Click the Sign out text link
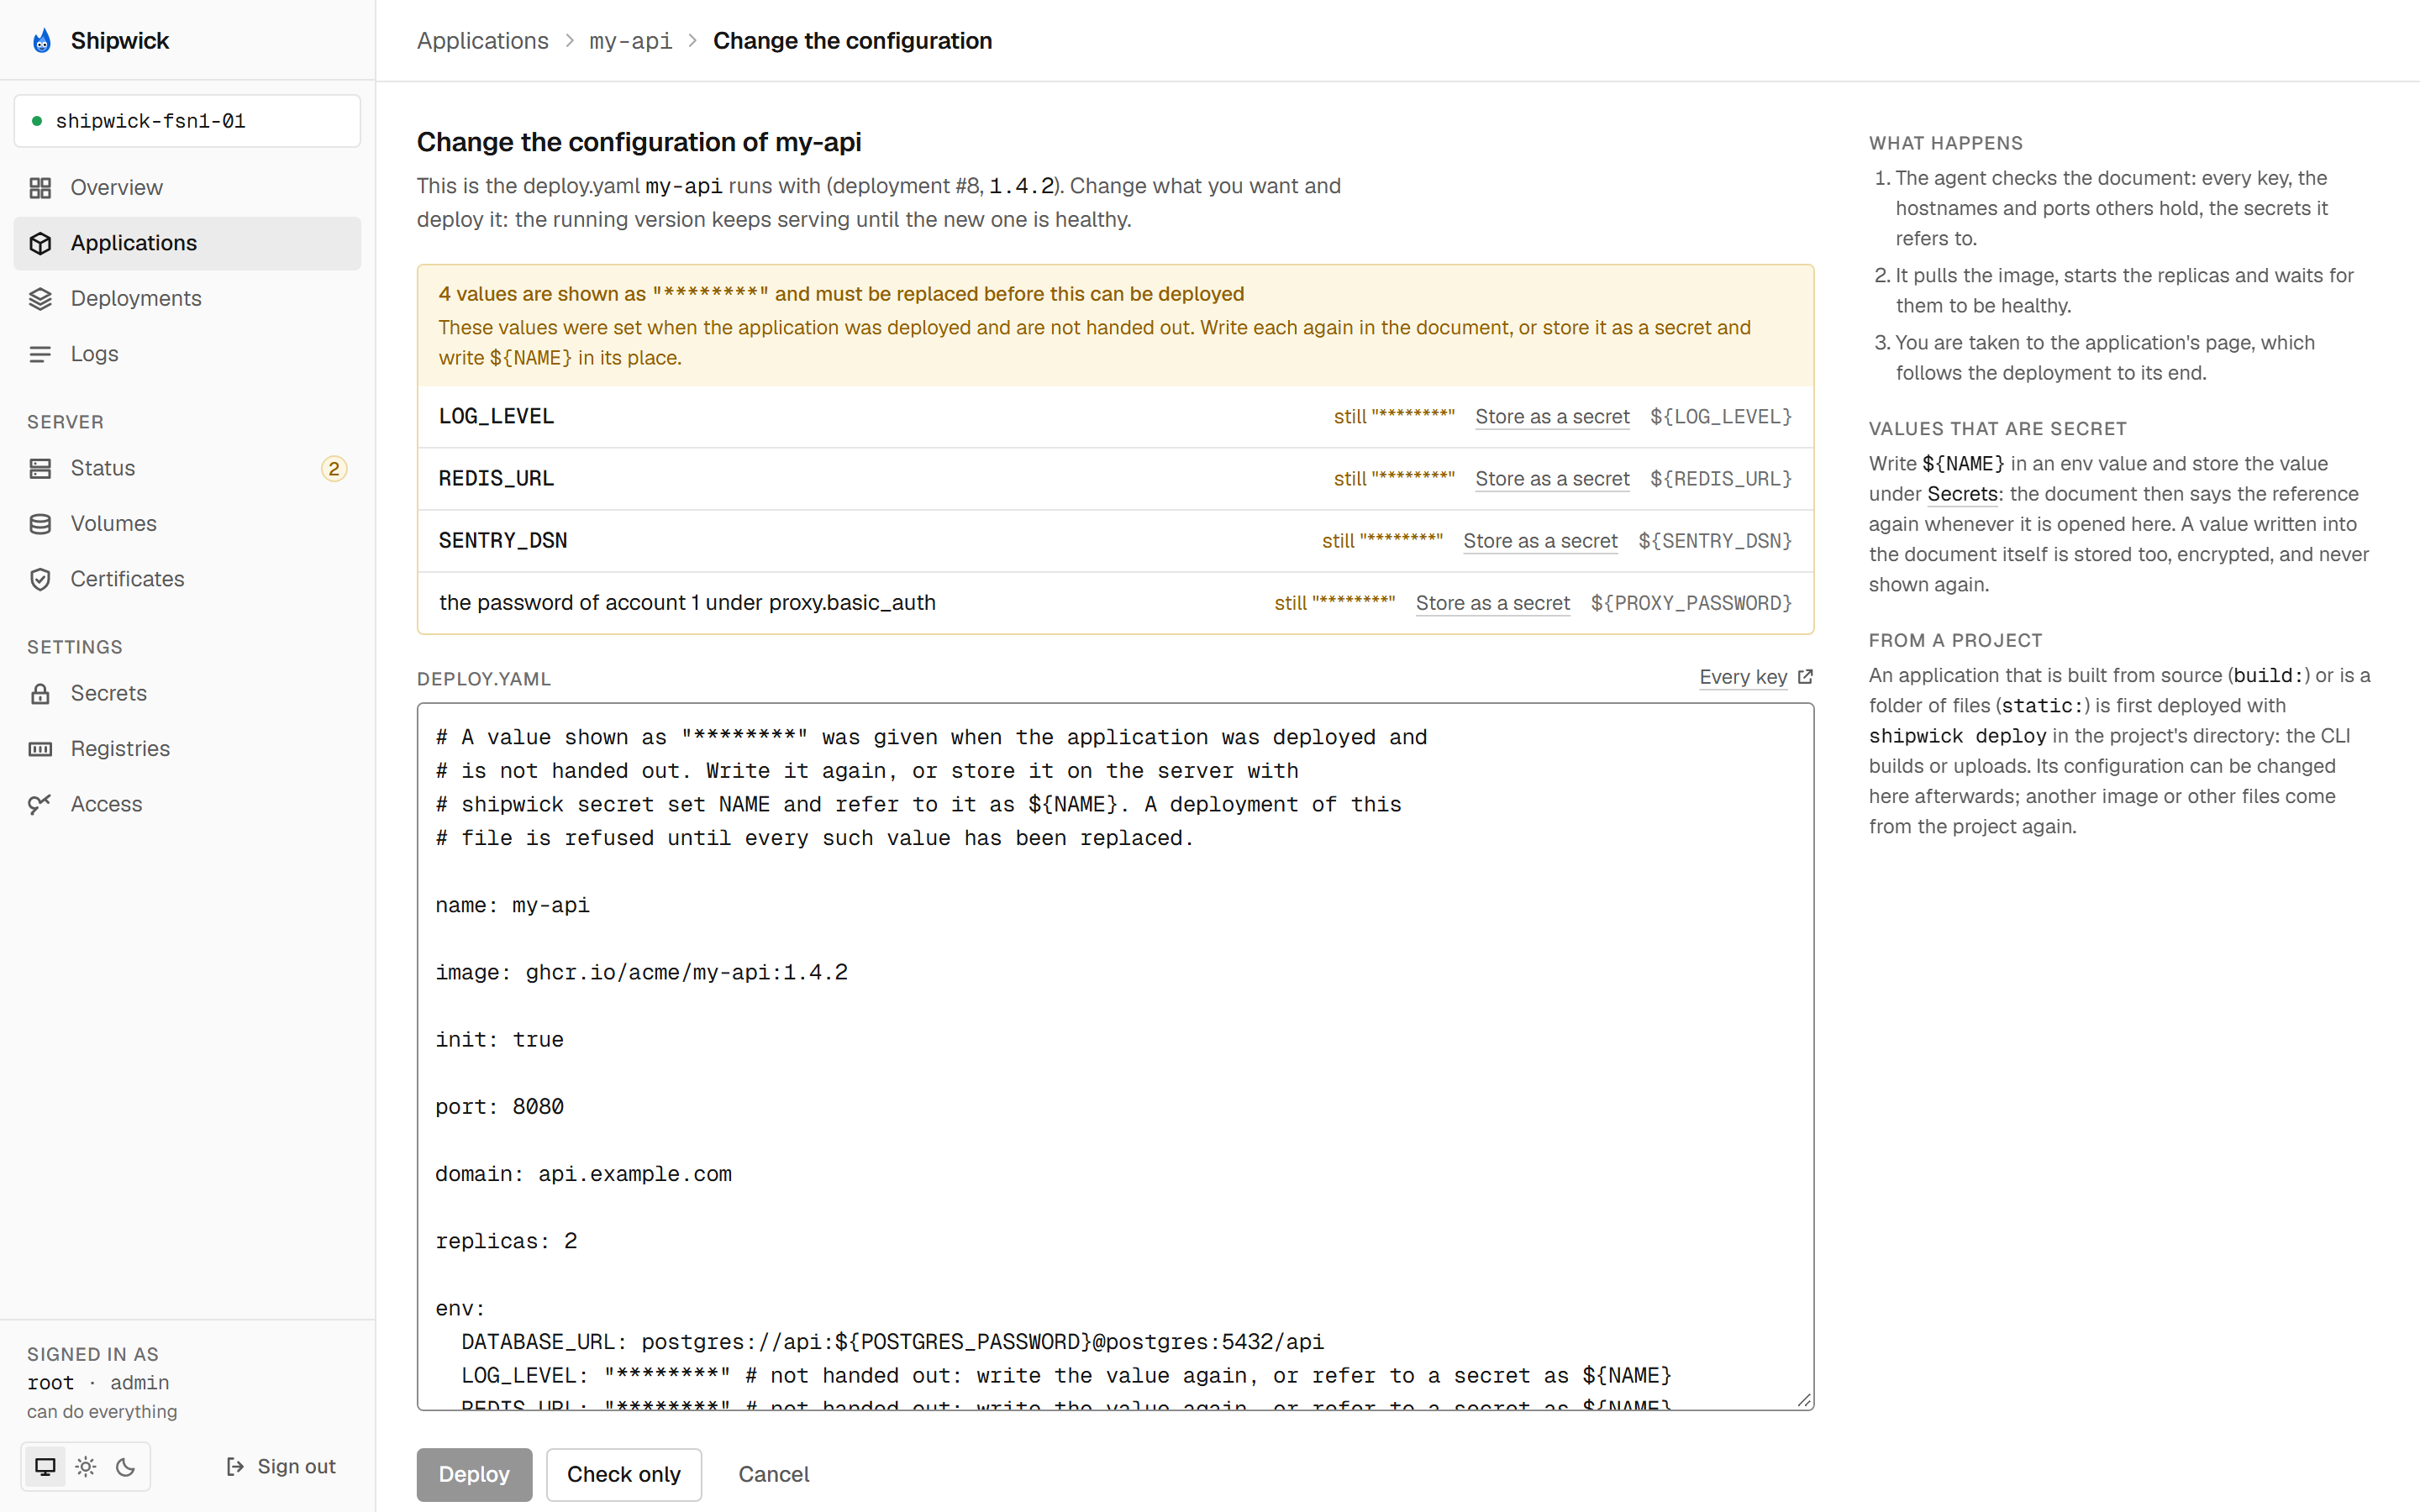 296,1466
